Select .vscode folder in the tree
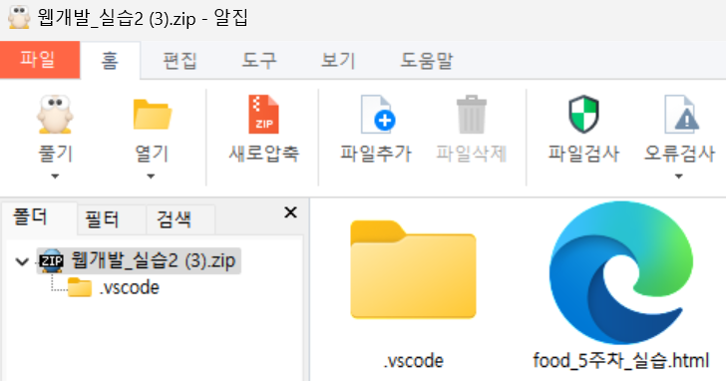The image size is (726, 381). pyautogui.click(x=130, y=287)
